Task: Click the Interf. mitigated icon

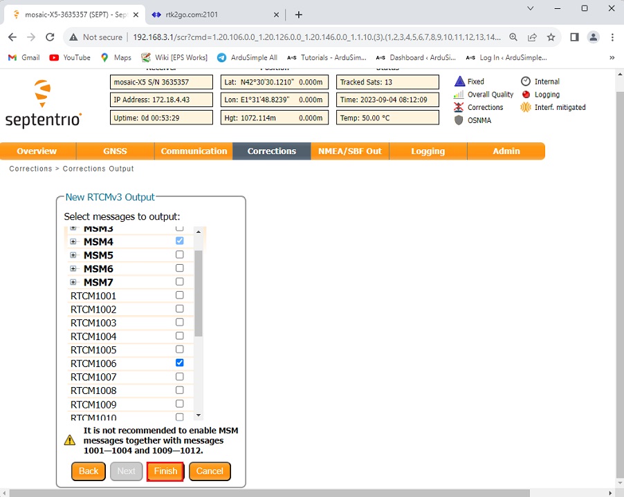Action: (x=526, y=108)
